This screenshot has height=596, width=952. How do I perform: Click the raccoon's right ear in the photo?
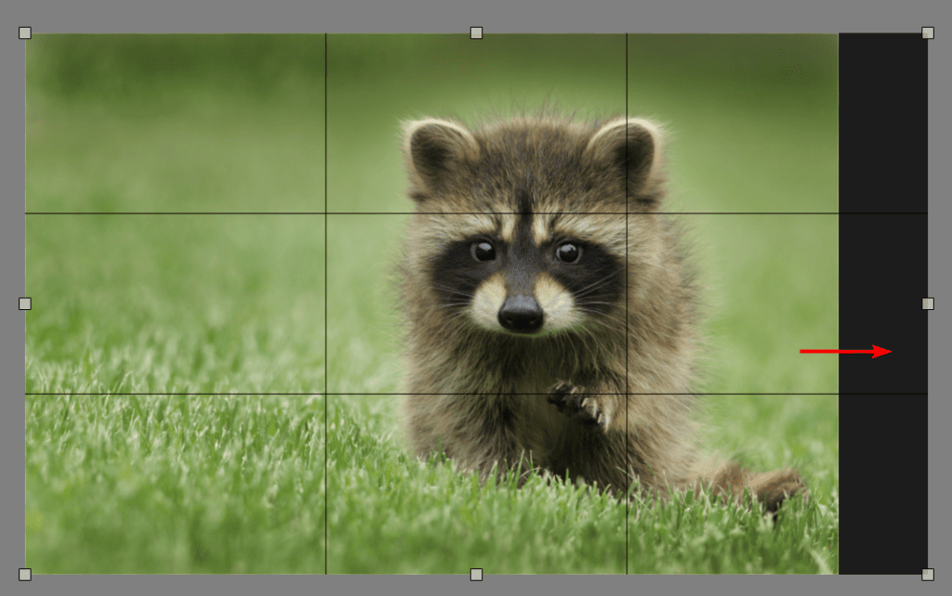pyautogui.click(x=628, y=147)
